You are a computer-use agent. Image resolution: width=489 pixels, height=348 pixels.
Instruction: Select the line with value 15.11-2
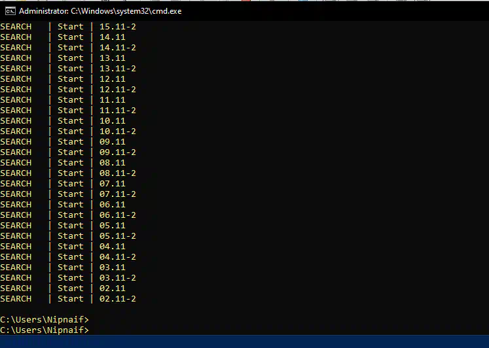pos(68,26)
